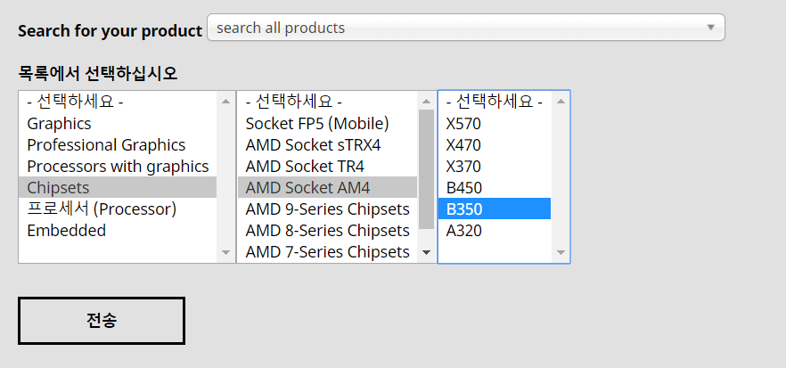The height and width of the screenshot is (368, 786).
Task: Click the 전송 submit button
Action: (x=102, y=321)
